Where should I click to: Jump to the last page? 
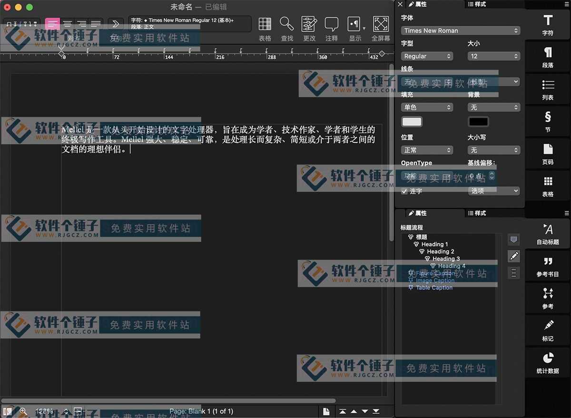pyautogui.click(x=376, y=411)
